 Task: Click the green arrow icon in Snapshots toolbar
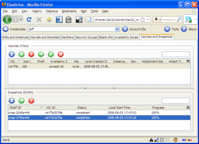click(x=21, y=101)
